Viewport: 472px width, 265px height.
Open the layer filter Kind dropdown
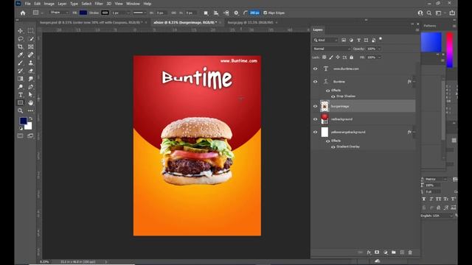pyautogui.click(x=325, y=40)
